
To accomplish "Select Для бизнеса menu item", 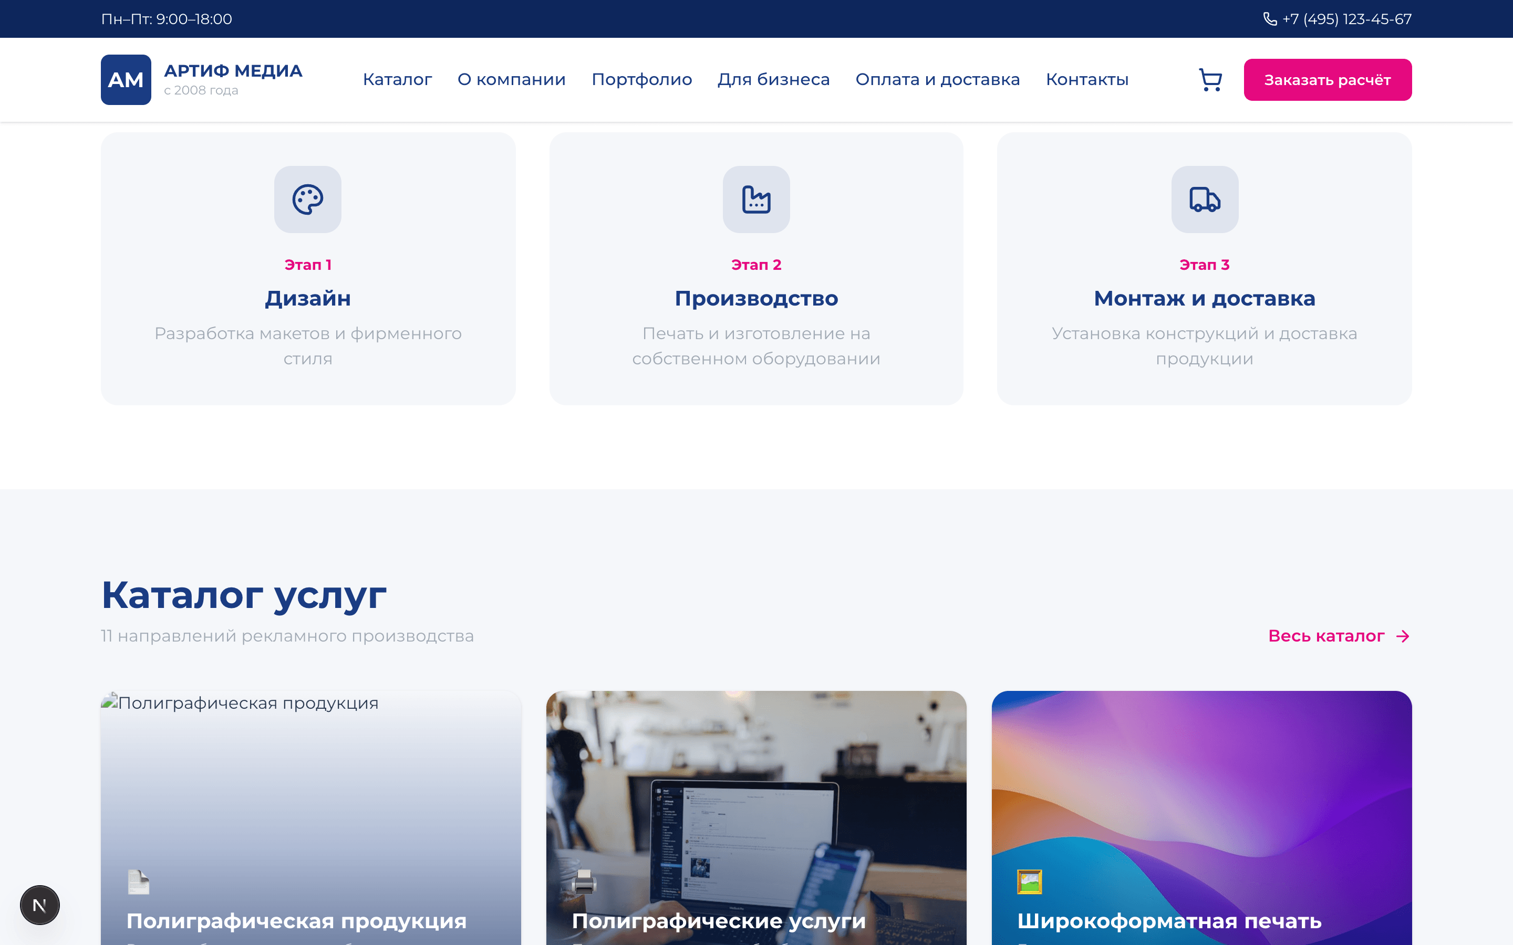I will tap(773, 79).
